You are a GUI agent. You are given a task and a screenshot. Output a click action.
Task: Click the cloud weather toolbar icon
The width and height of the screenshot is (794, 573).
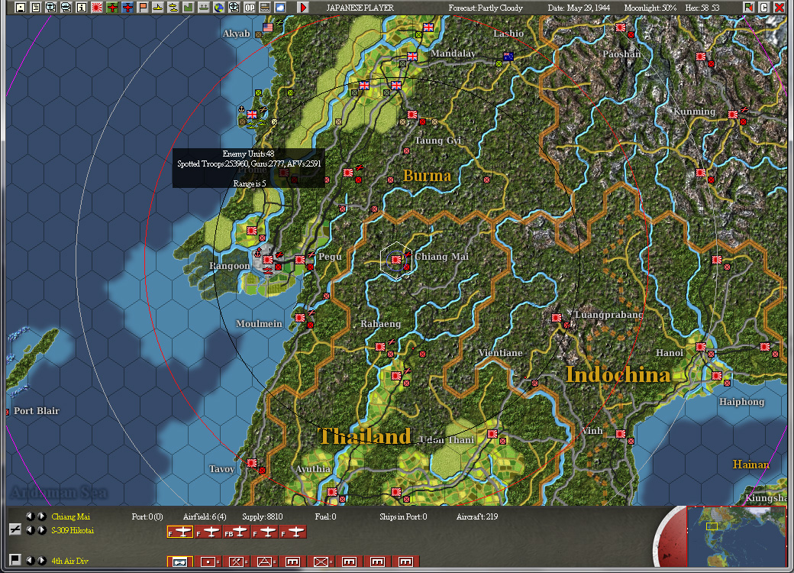280,8
